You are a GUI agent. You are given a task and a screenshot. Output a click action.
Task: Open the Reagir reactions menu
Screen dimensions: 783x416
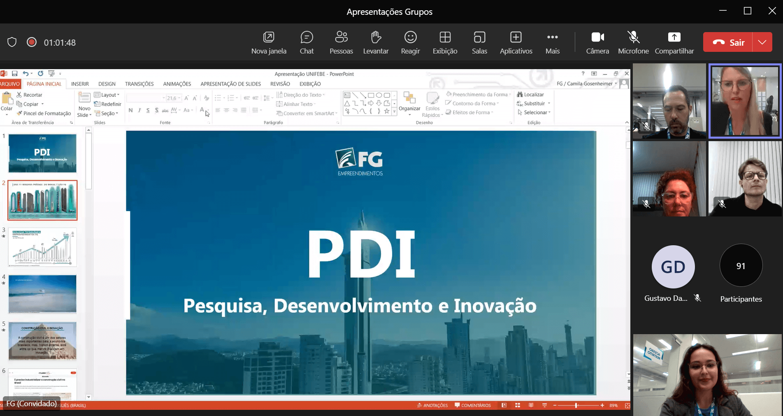410,42
